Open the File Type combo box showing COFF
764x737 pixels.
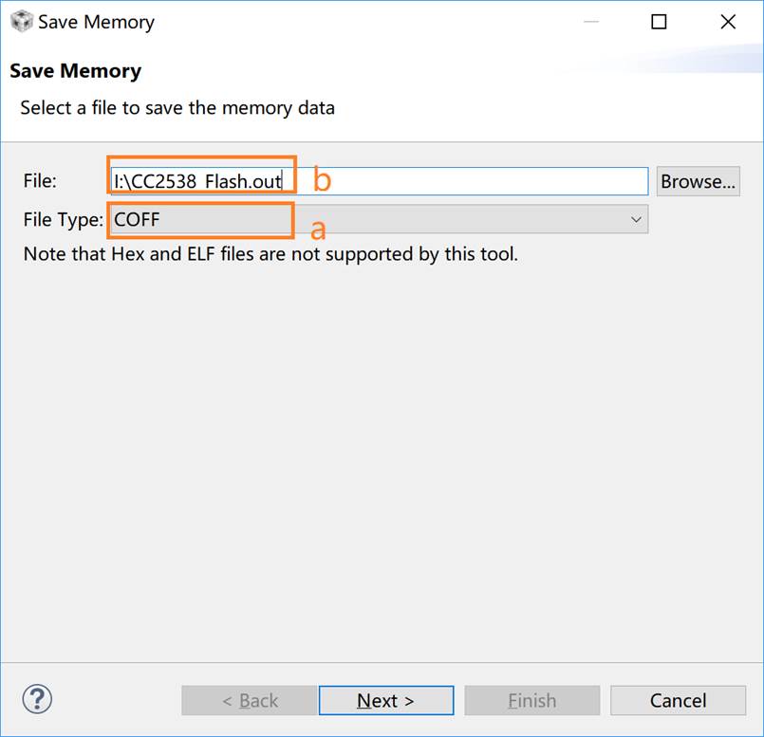pos(380,220)
